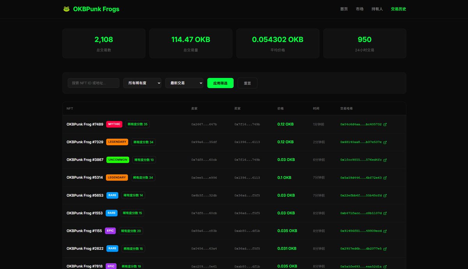Go to 首页 in the navigation
Viewport: 468px width, 269px height.
[x=344, y=9]
